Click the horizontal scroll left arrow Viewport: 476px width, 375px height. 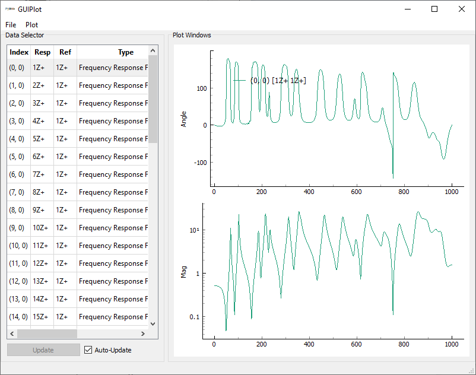click(12, 333)
